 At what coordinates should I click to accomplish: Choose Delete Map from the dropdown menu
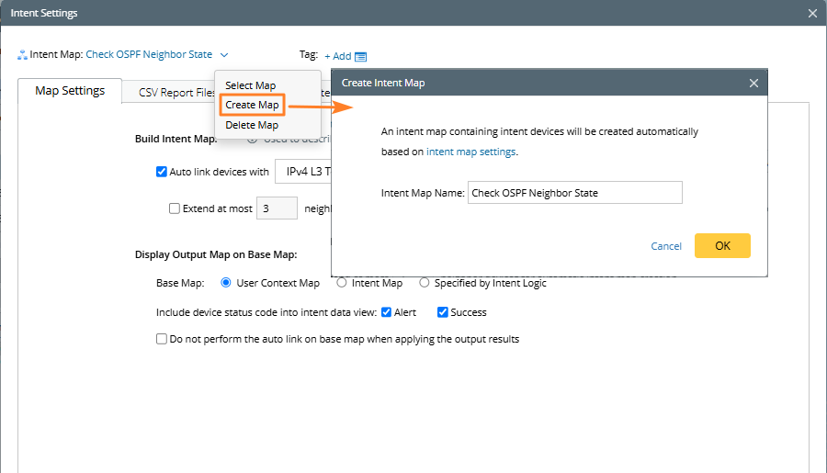point(251,125)
